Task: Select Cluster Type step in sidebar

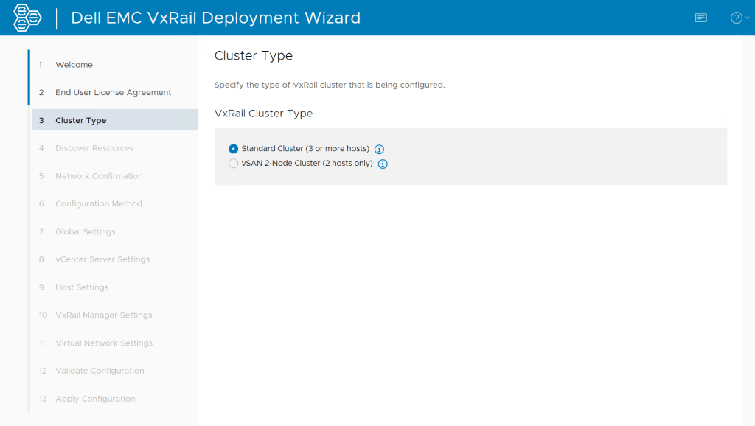Action: [80, 120]
